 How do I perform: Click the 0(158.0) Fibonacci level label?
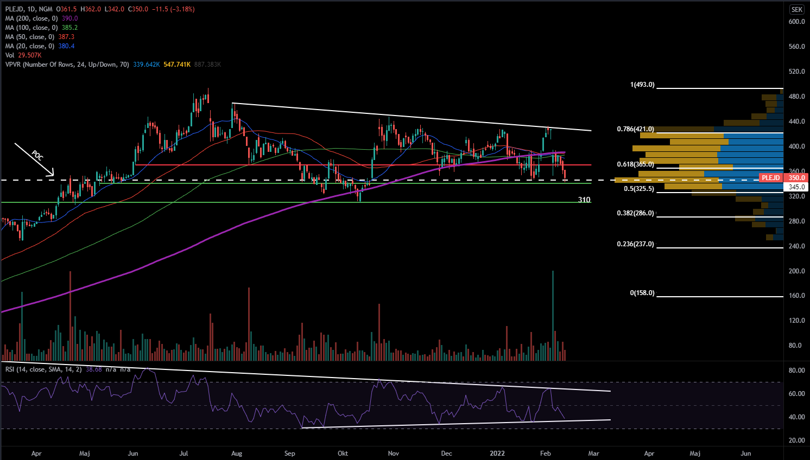click(x=642, y=293)
